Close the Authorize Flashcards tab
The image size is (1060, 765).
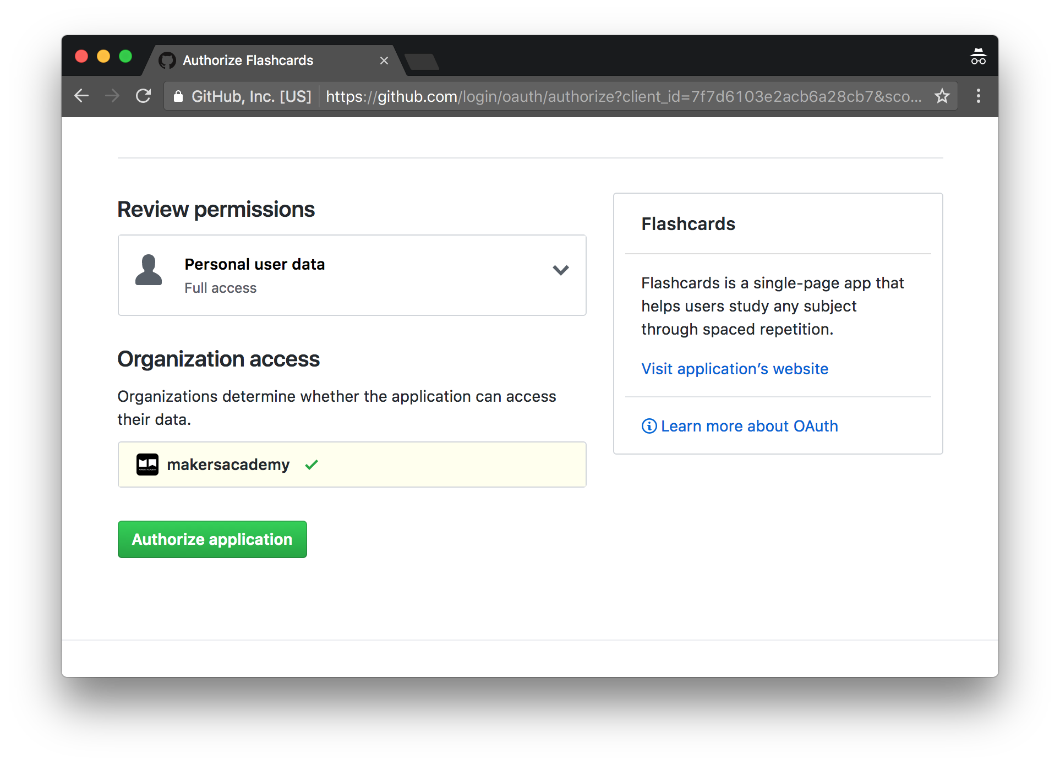click(384, 61)
